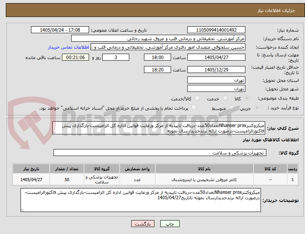
Task: Click the ردیف column header
Action: 292,169
